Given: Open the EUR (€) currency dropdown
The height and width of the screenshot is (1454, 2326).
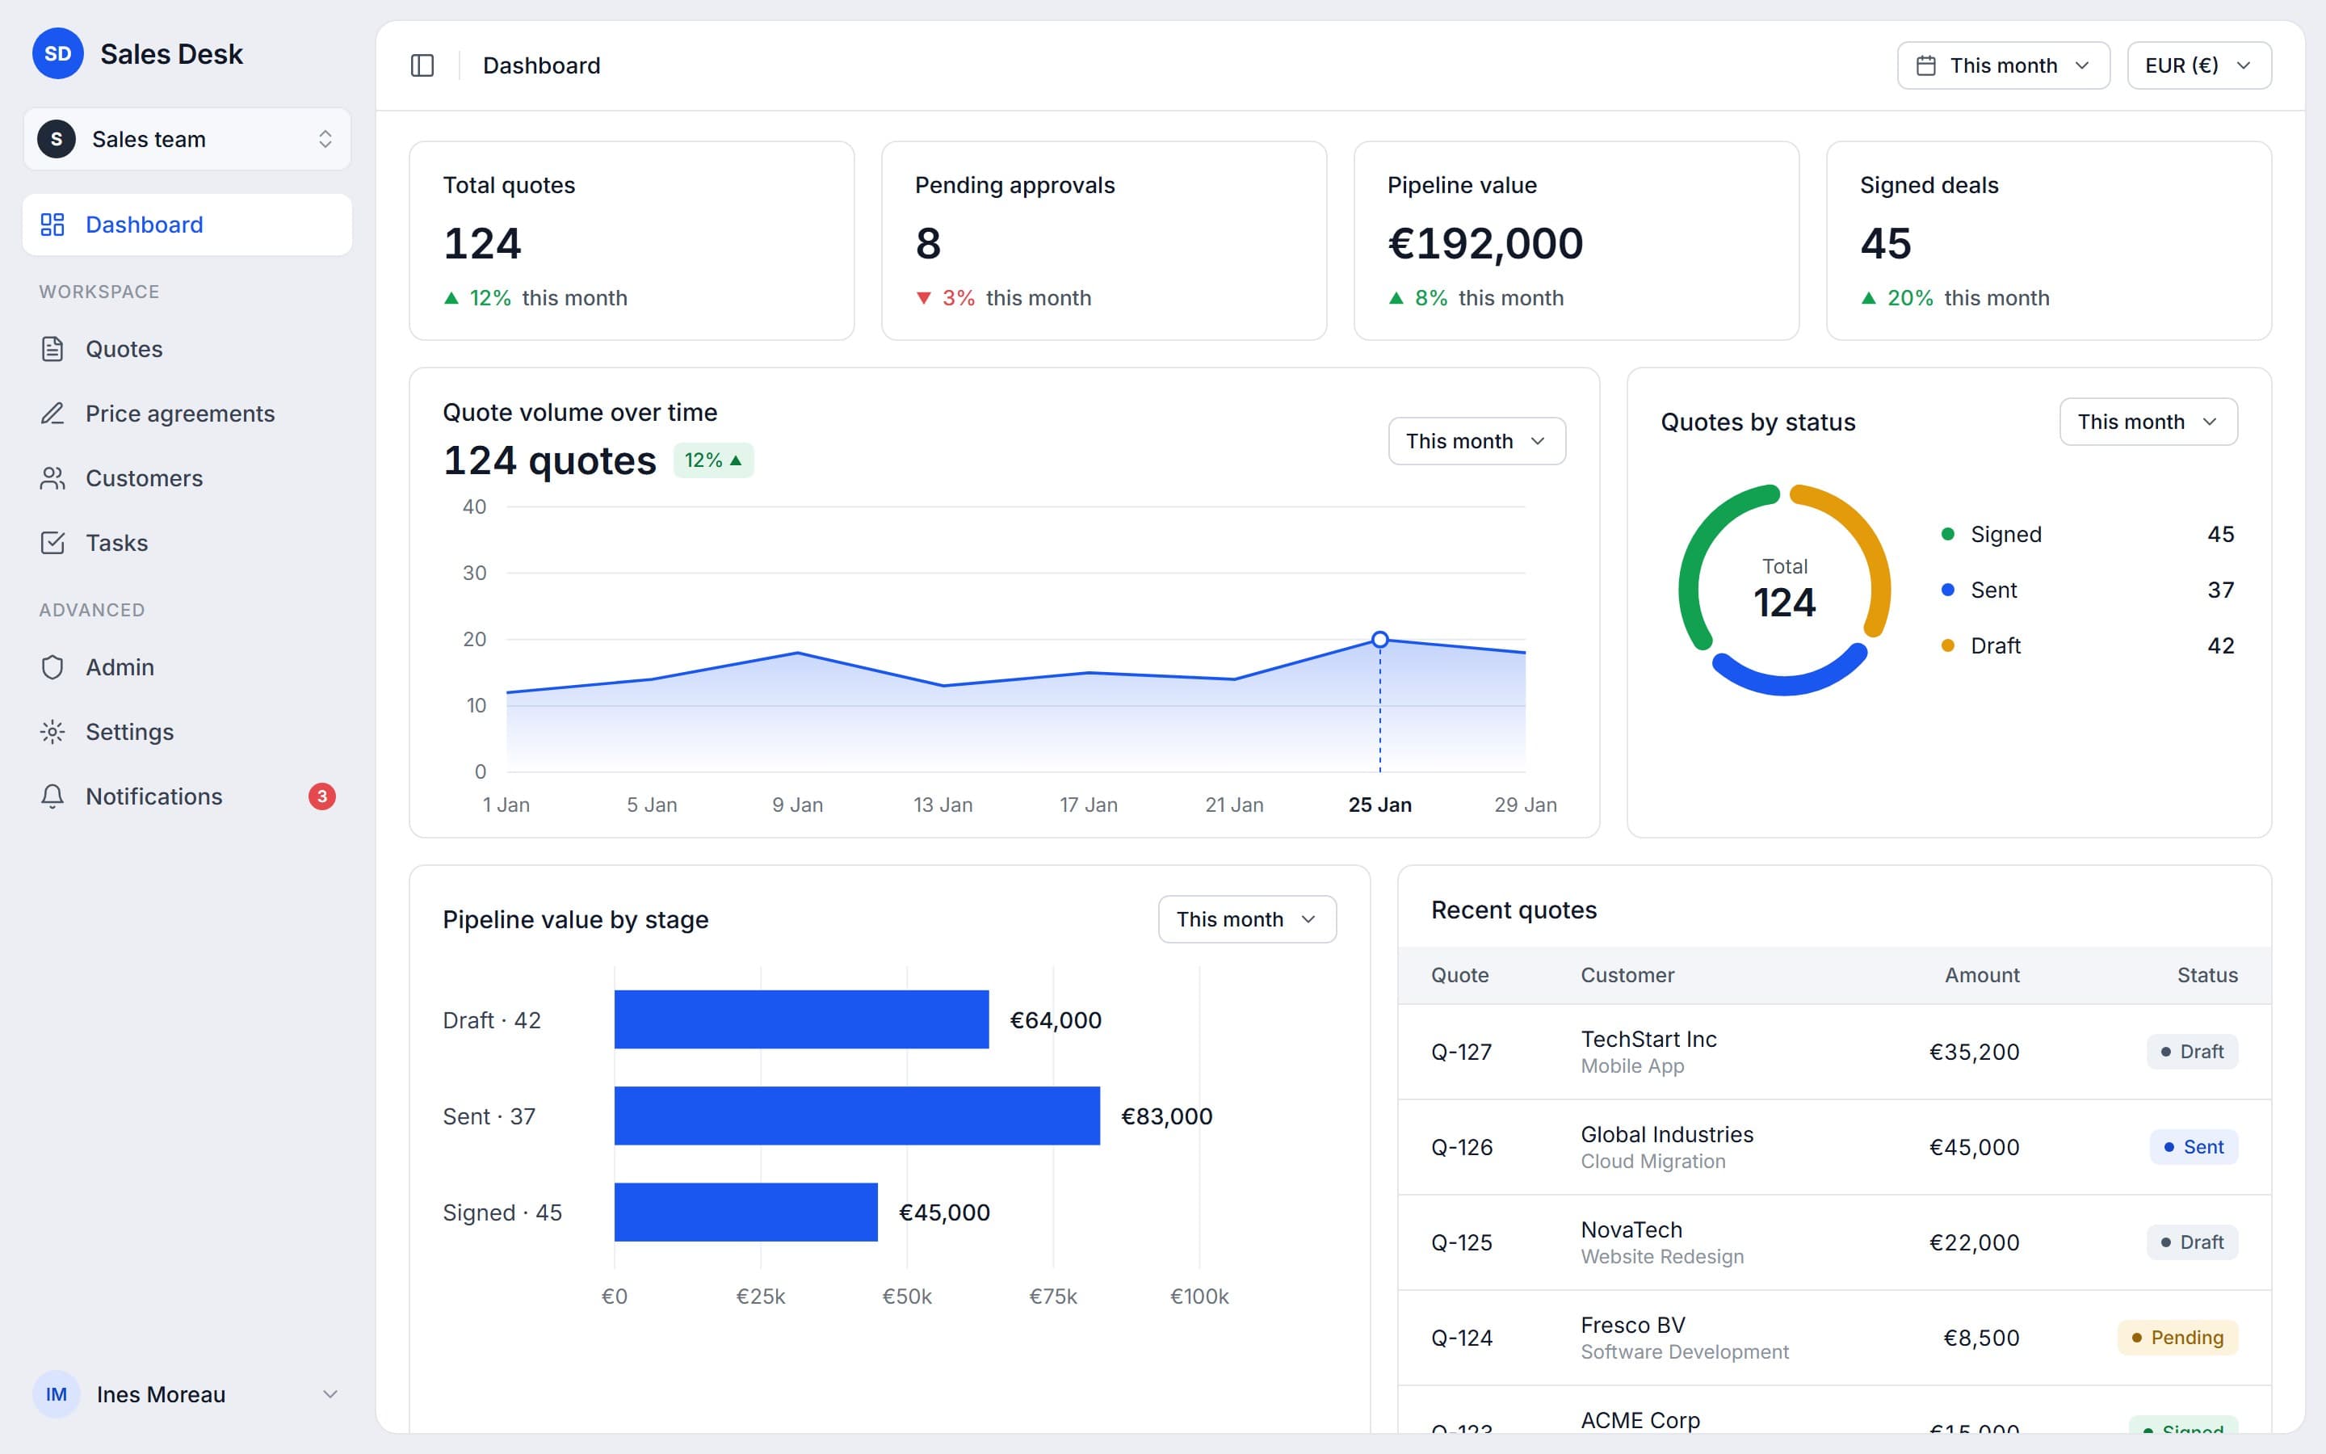Looking at the screenshot, I should [2199, 65].
